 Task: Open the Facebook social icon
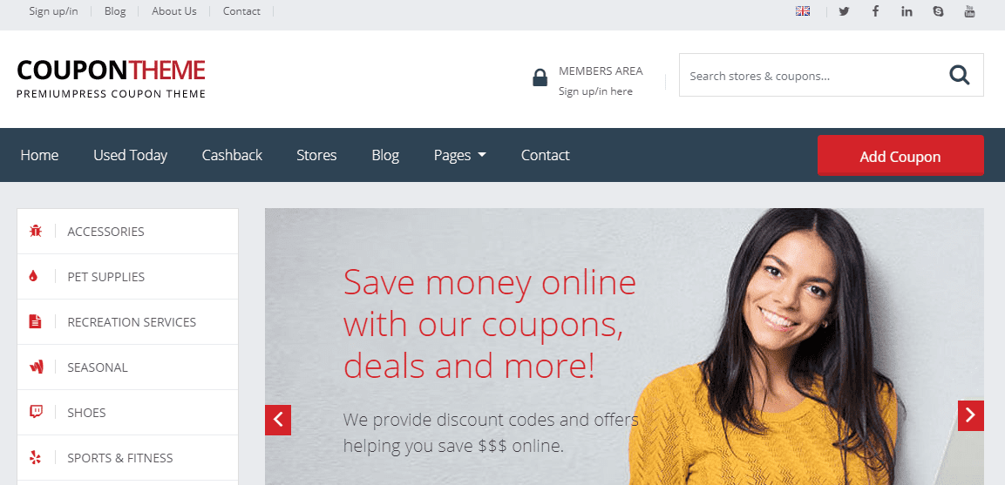click(875, 11)
